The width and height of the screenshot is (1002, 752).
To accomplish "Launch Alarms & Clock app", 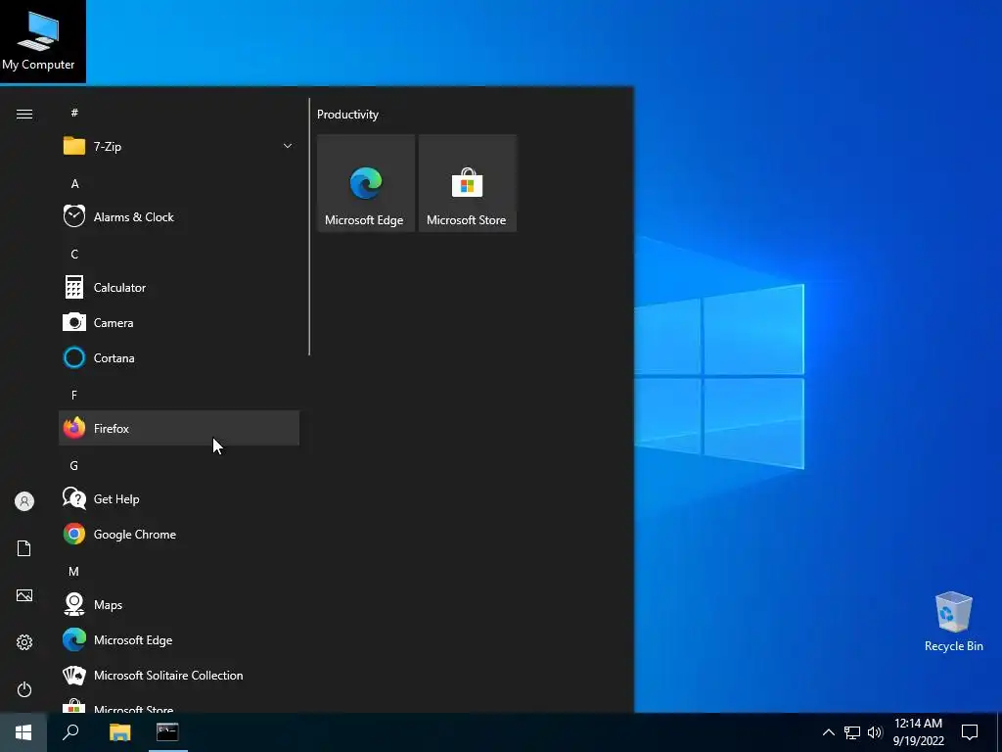I will (179, 216).
